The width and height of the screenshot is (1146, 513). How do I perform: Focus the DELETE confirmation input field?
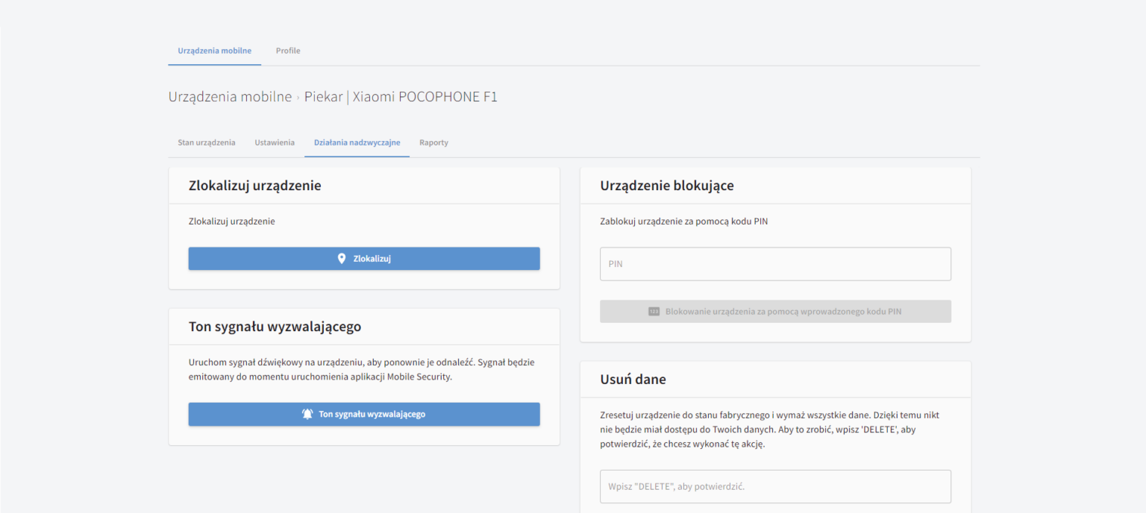pos(775,487)
